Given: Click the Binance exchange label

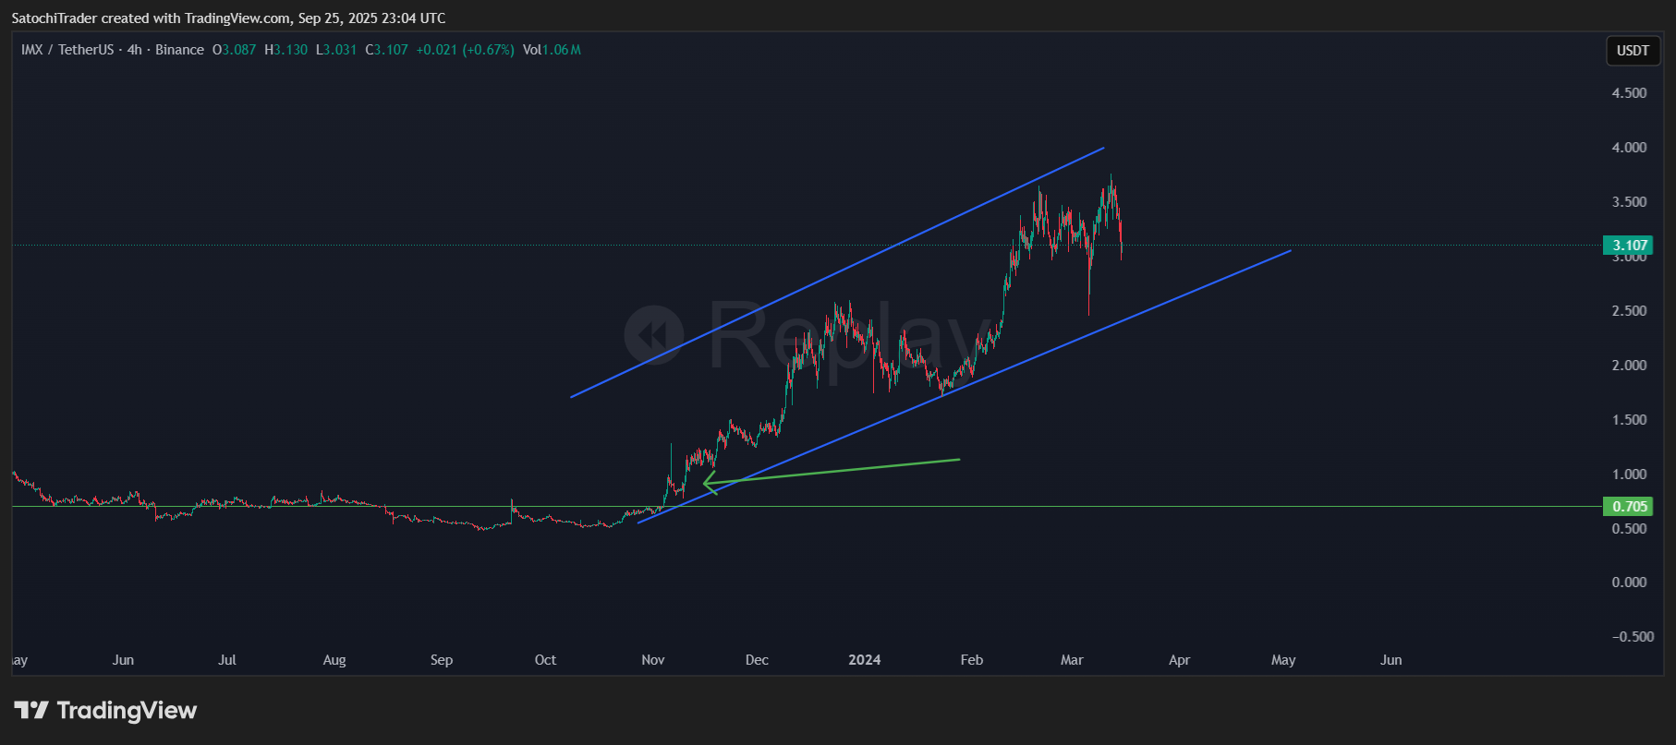Looking at the screenshot, I should tap(179, 50).
